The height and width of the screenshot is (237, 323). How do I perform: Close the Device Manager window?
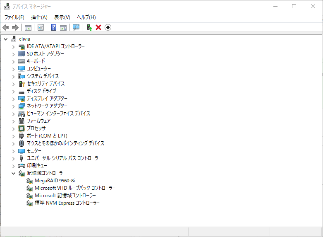click(313, 6)
